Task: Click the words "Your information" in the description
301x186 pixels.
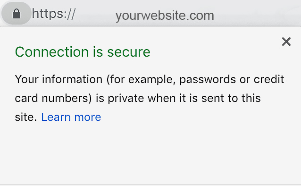Action: coord(59,79)
